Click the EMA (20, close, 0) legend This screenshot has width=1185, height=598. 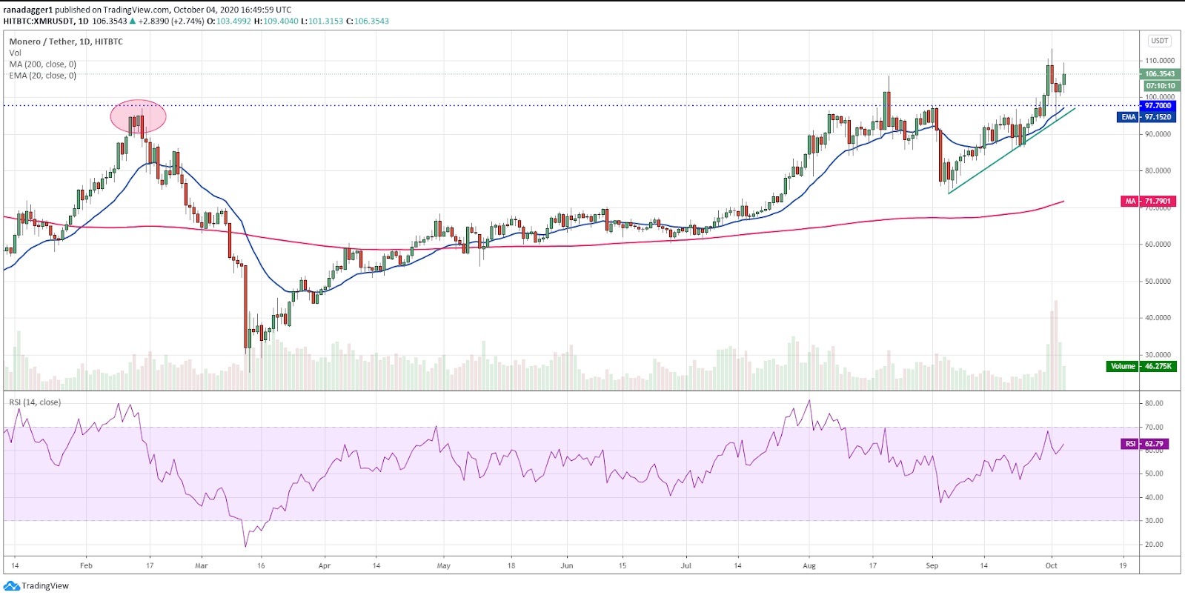[42, 76]
